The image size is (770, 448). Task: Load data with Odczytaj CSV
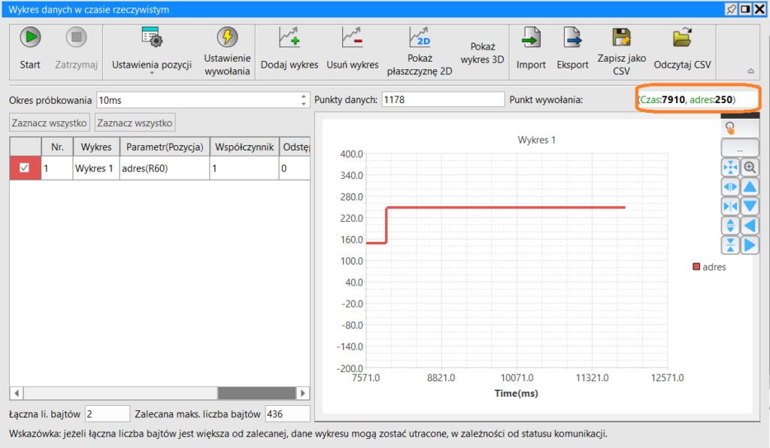click(x=682, y=49)
